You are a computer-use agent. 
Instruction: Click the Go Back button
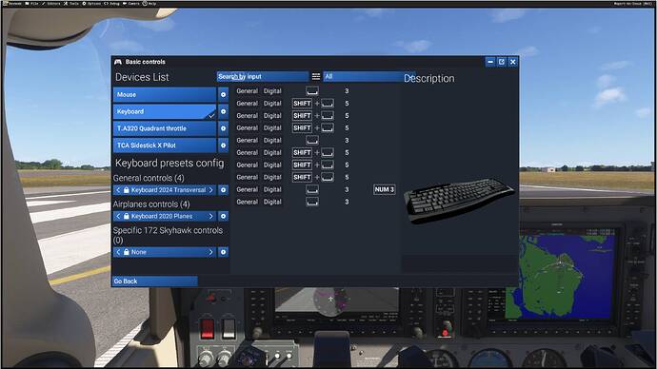click(155, 282)
